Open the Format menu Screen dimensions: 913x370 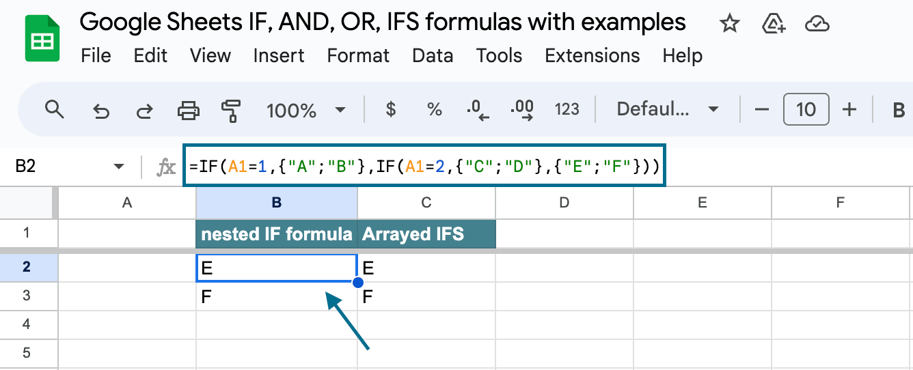pos(358,55)
